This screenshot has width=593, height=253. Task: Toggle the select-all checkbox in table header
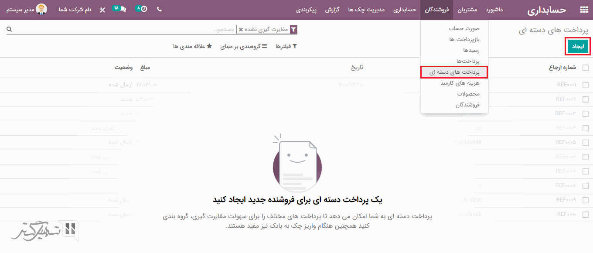pyautogui.click(x=585, y=68)
